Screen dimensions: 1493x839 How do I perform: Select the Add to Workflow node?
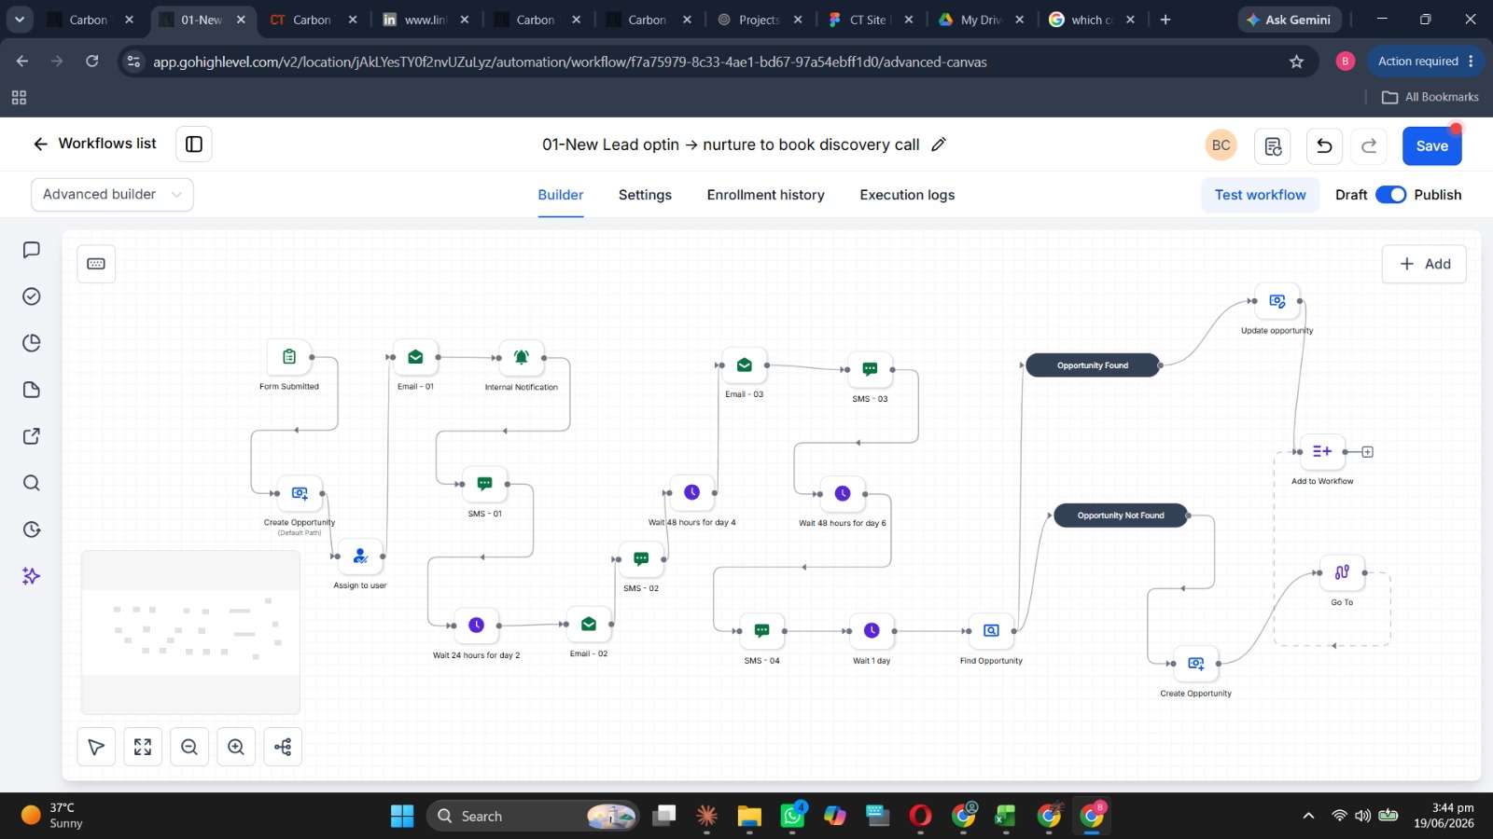1322,451
